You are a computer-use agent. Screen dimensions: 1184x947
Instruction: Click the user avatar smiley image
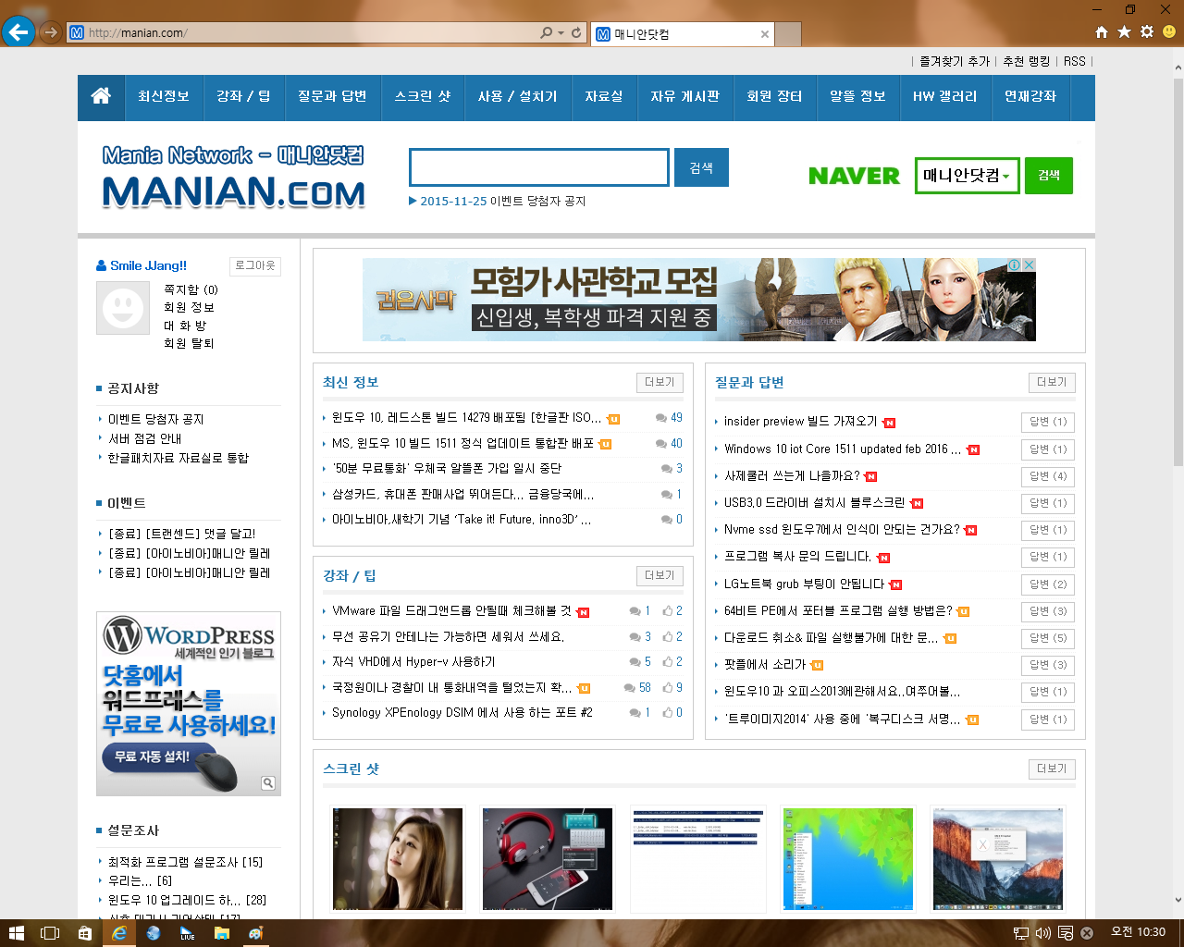click(x=123, y=308)
